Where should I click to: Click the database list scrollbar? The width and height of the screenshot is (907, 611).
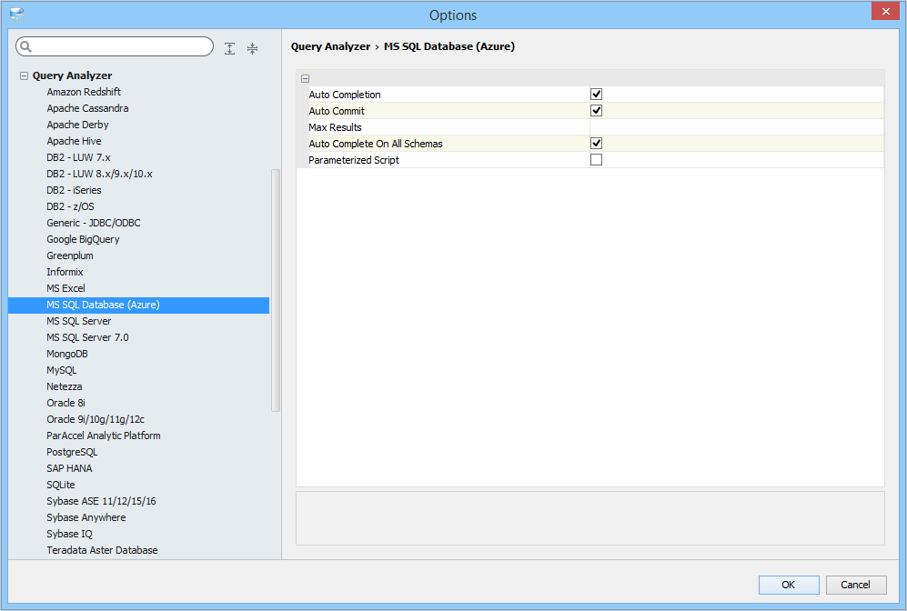point(276,290)
